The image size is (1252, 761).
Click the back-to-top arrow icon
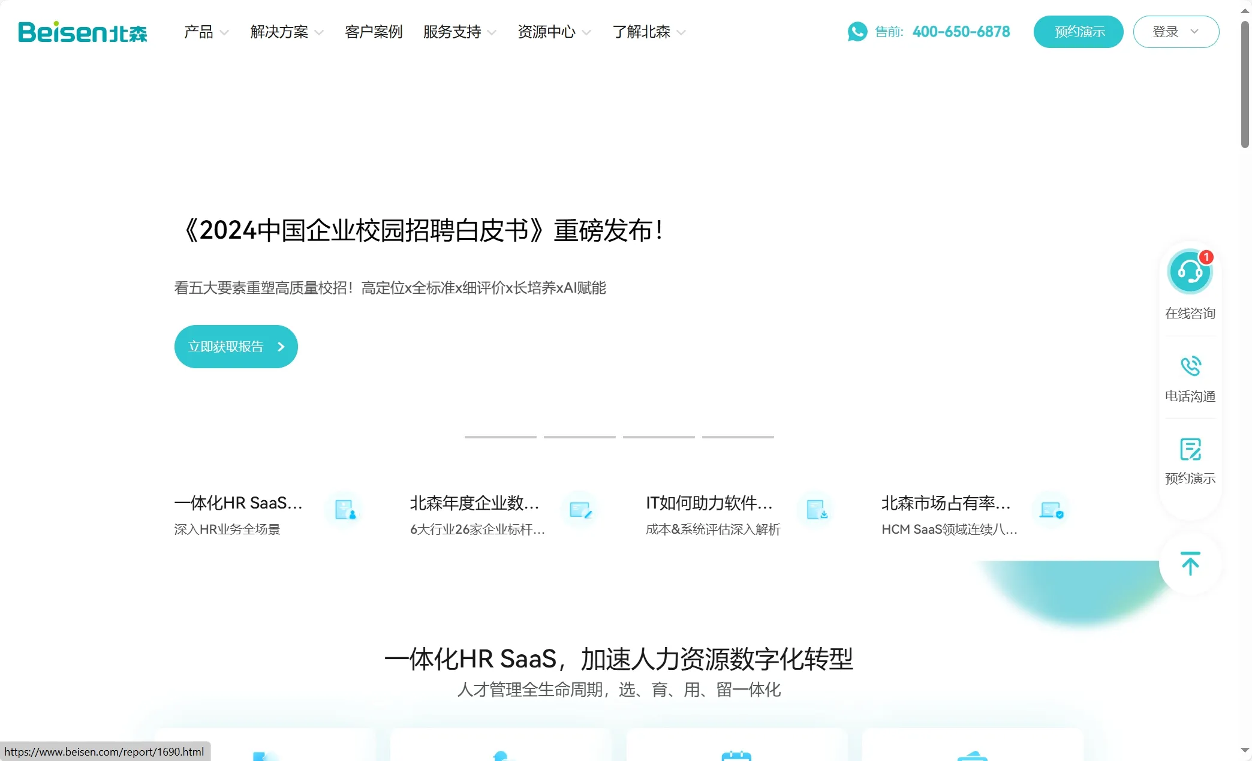(x=1190, y=564)
